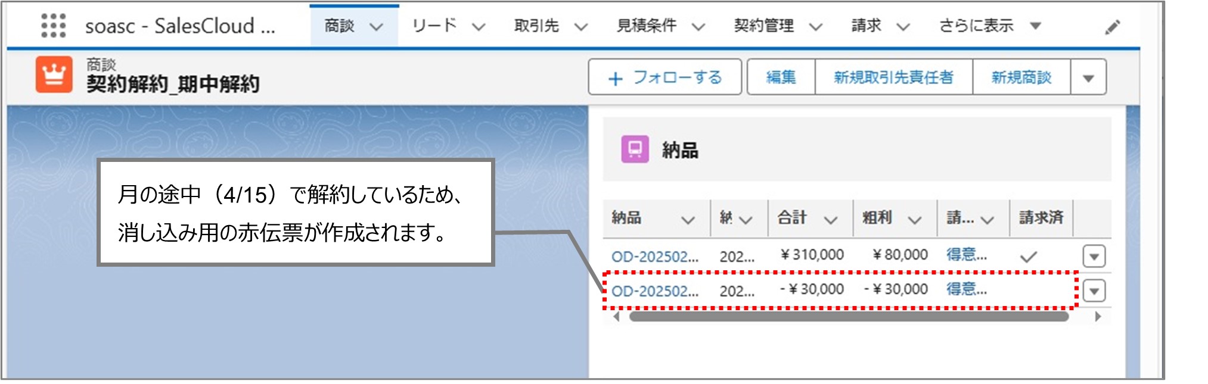This screenshot has width=1208, height=384.
Task: Click the 請求済 column header
Action: (1041, 217)
